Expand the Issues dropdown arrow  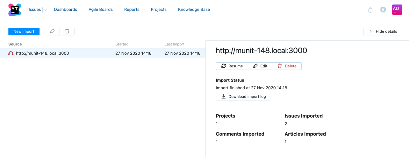46,10
